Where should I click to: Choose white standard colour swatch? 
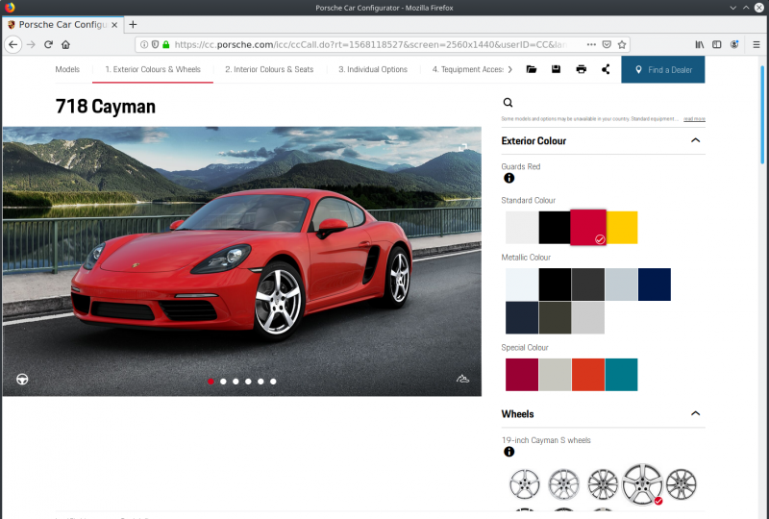click(521, 228)
